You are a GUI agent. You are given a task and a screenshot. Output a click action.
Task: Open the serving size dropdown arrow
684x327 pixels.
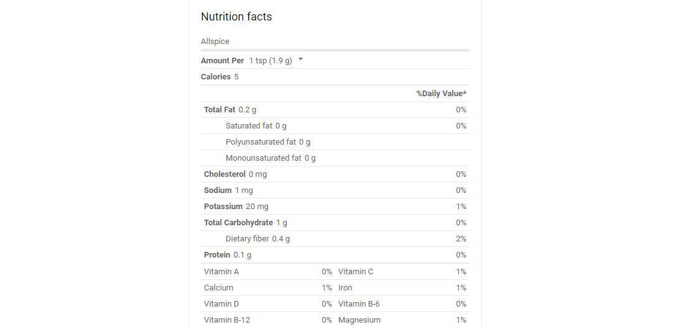tap(301, 60)
